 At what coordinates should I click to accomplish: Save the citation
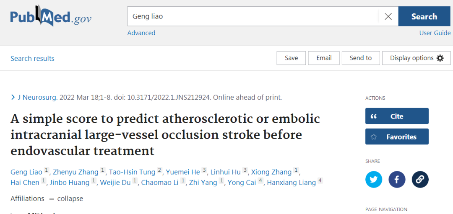point(291,58)
